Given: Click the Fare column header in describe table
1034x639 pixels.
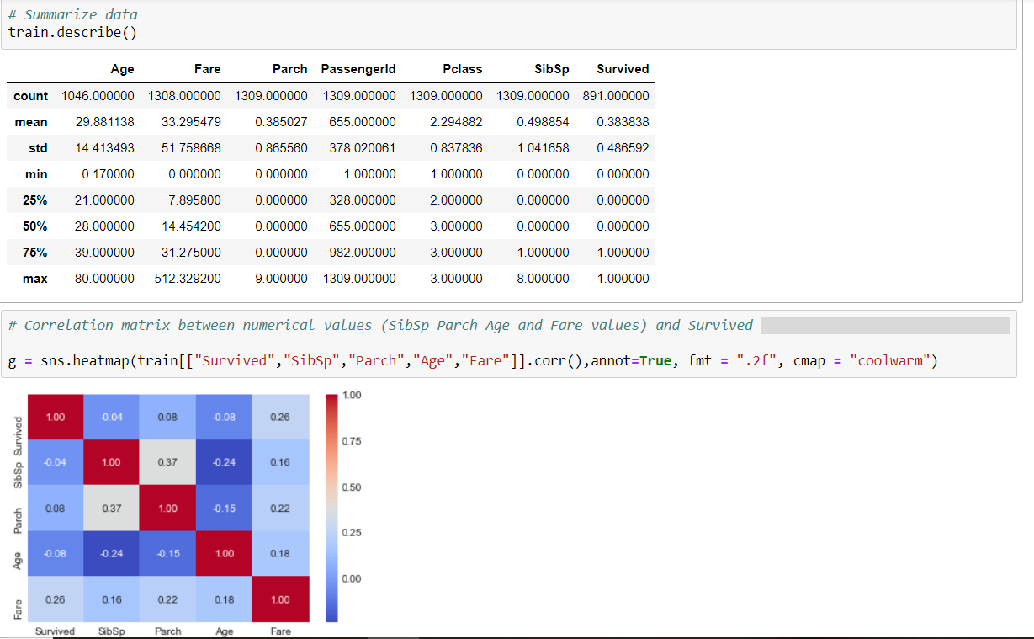Looking at the screenshot, I should click(x=208, y=69).
